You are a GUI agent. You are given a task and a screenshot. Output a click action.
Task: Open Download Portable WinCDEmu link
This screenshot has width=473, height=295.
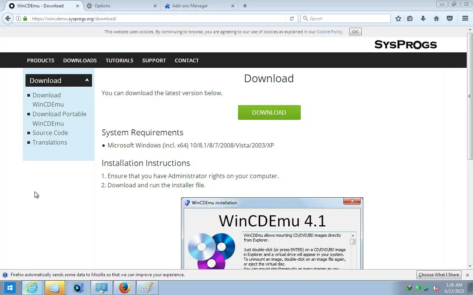point(59,119)
